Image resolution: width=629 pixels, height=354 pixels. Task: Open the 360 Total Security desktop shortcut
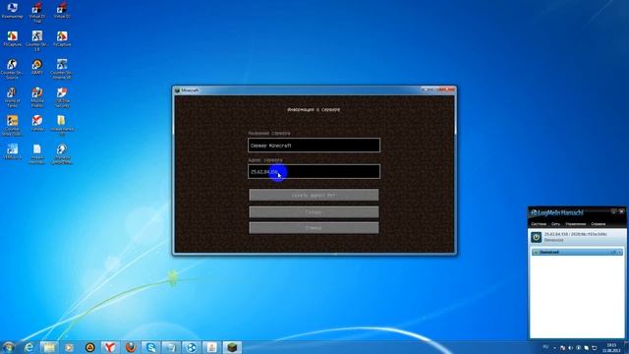pyautogui.click(x=62, y=97)
